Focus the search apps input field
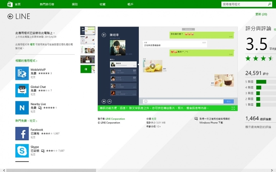 244,4
